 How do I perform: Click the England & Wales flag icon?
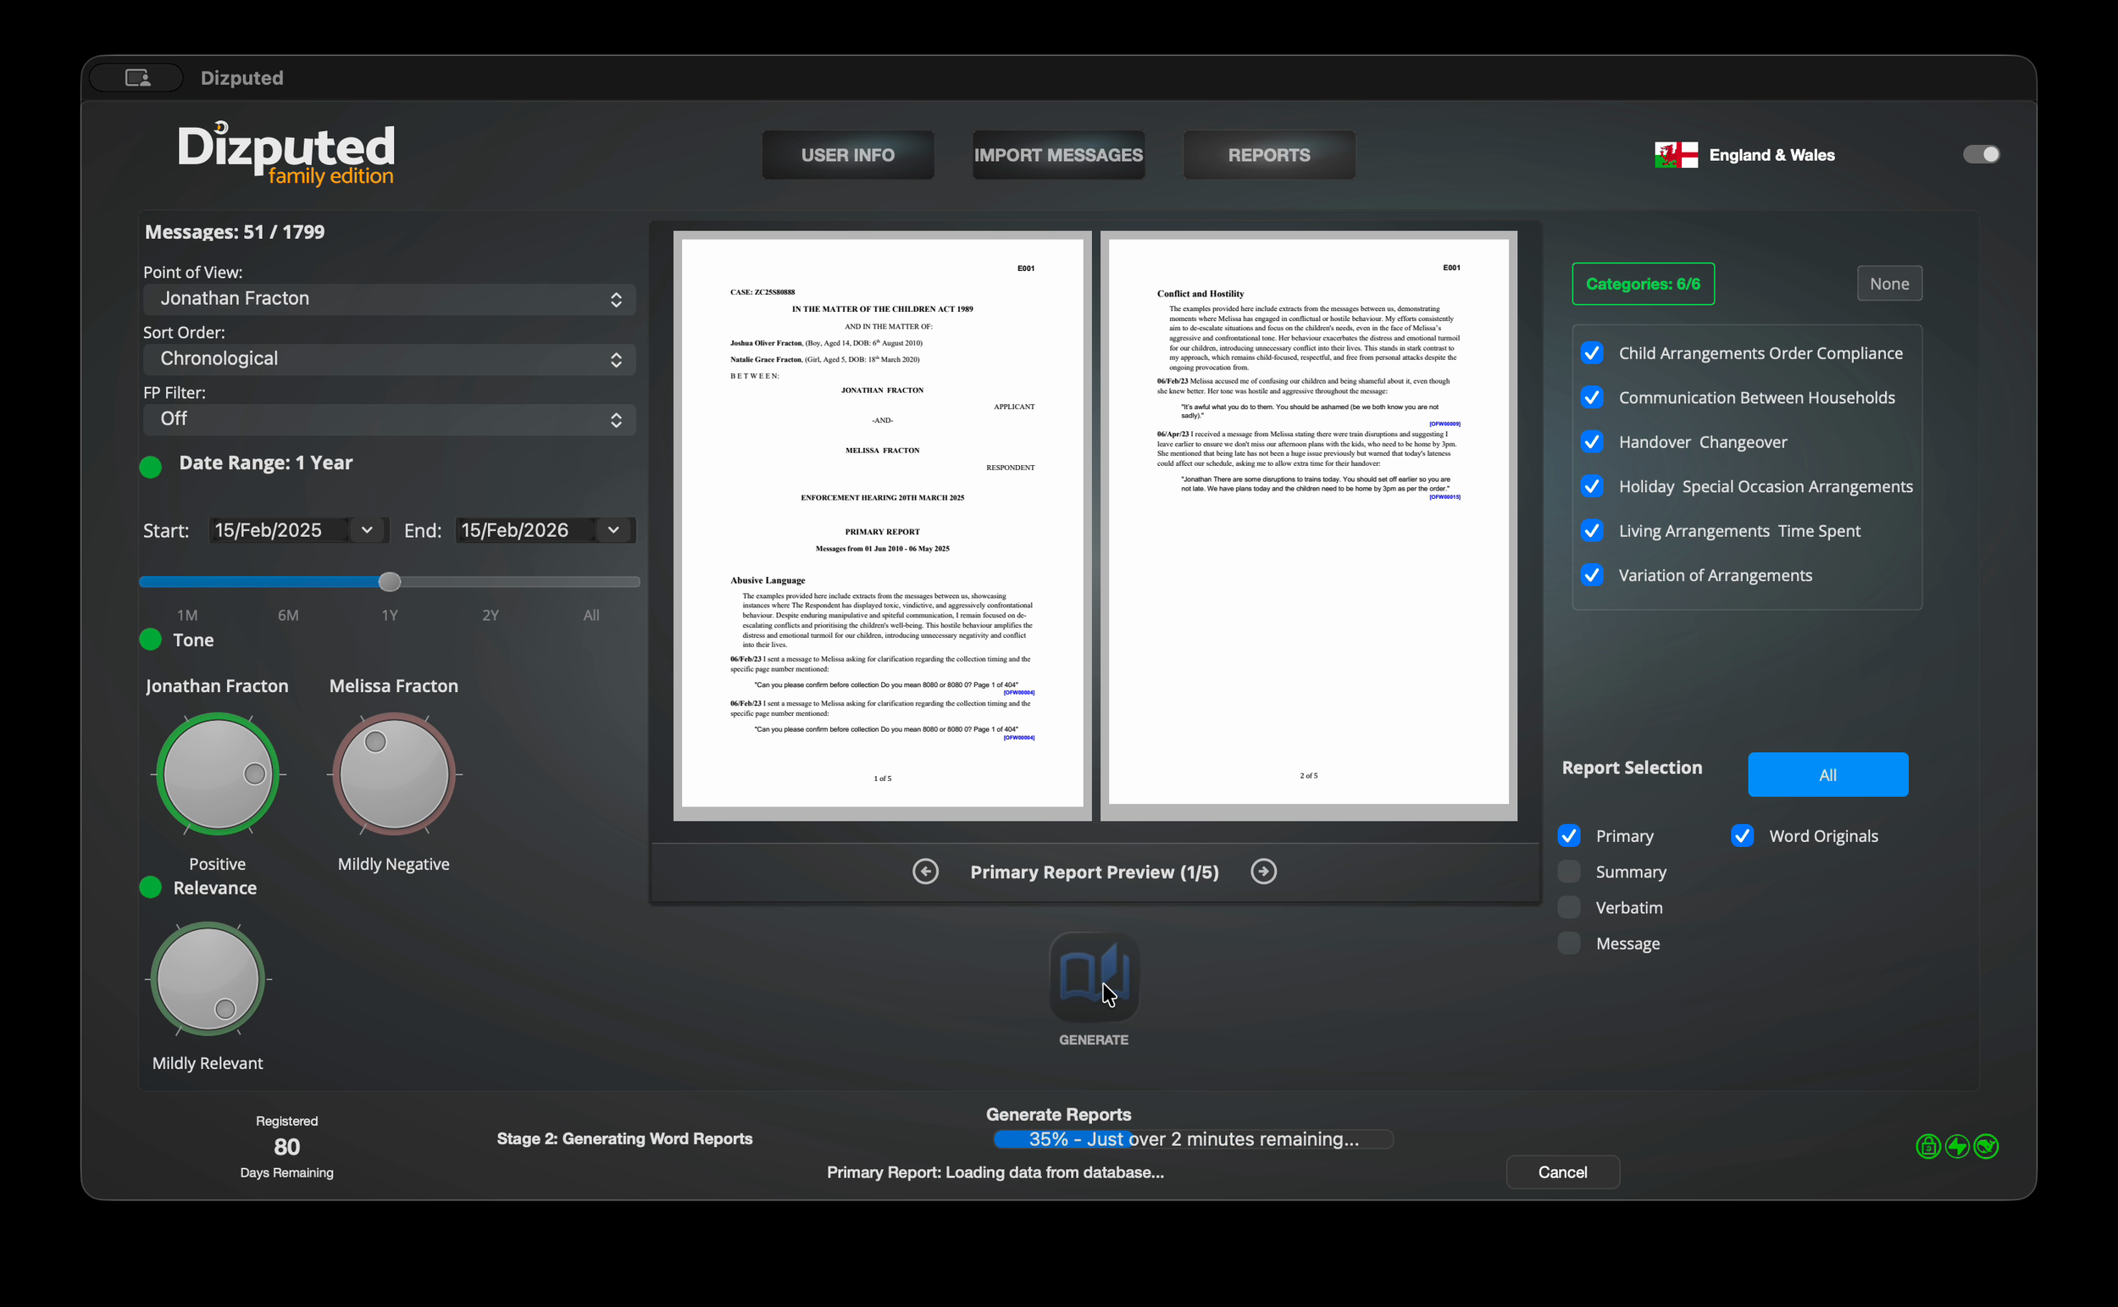pos(1676,155)
